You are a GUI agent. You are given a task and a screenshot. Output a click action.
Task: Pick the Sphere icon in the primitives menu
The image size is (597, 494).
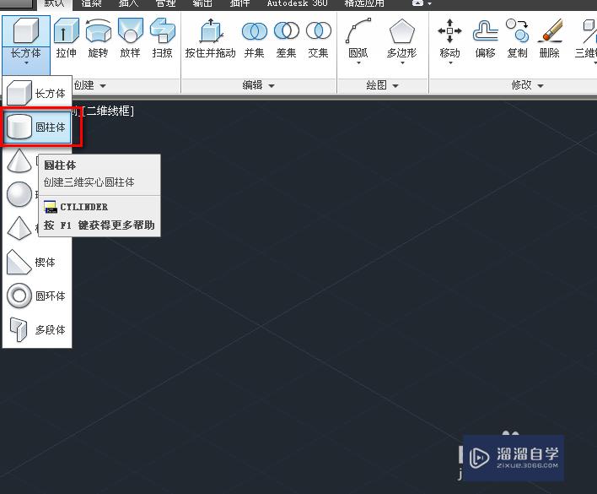click(x=19, y=194)
